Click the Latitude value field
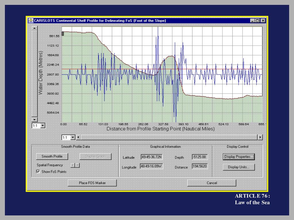The image size is (294, 220). pyautogui.click(x=152, y=157)
